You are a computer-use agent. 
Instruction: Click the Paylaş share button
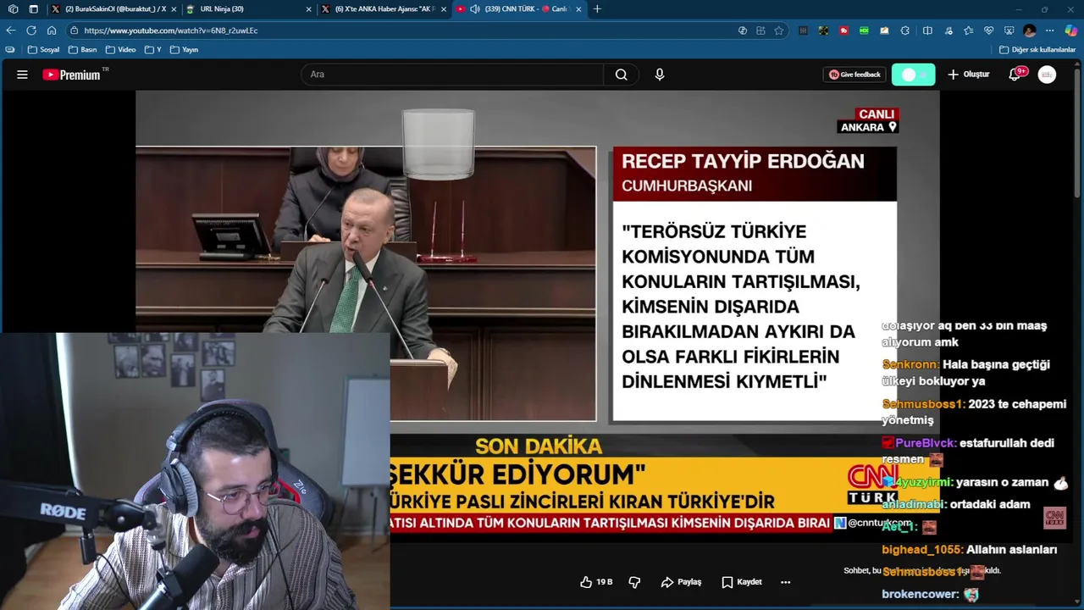[x=681, y=582]
